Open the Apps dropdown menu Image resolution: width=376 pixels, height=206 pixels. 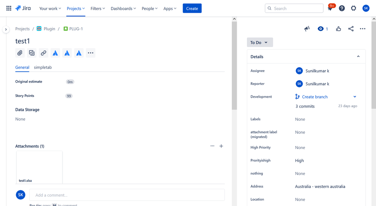(170, 8)
